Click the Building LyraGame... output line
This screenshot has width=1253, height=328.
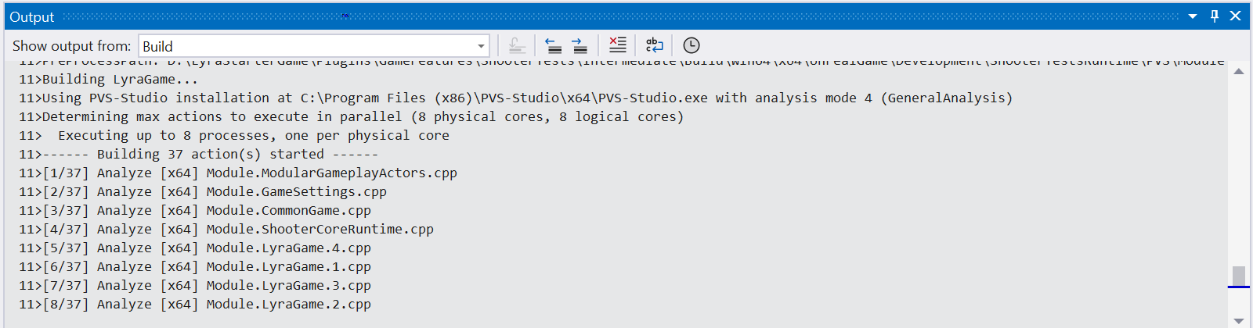tap(120, 80)
